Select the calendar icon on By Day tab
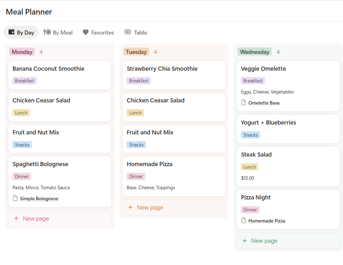The image size is (343, 265). tap(11, 32)
